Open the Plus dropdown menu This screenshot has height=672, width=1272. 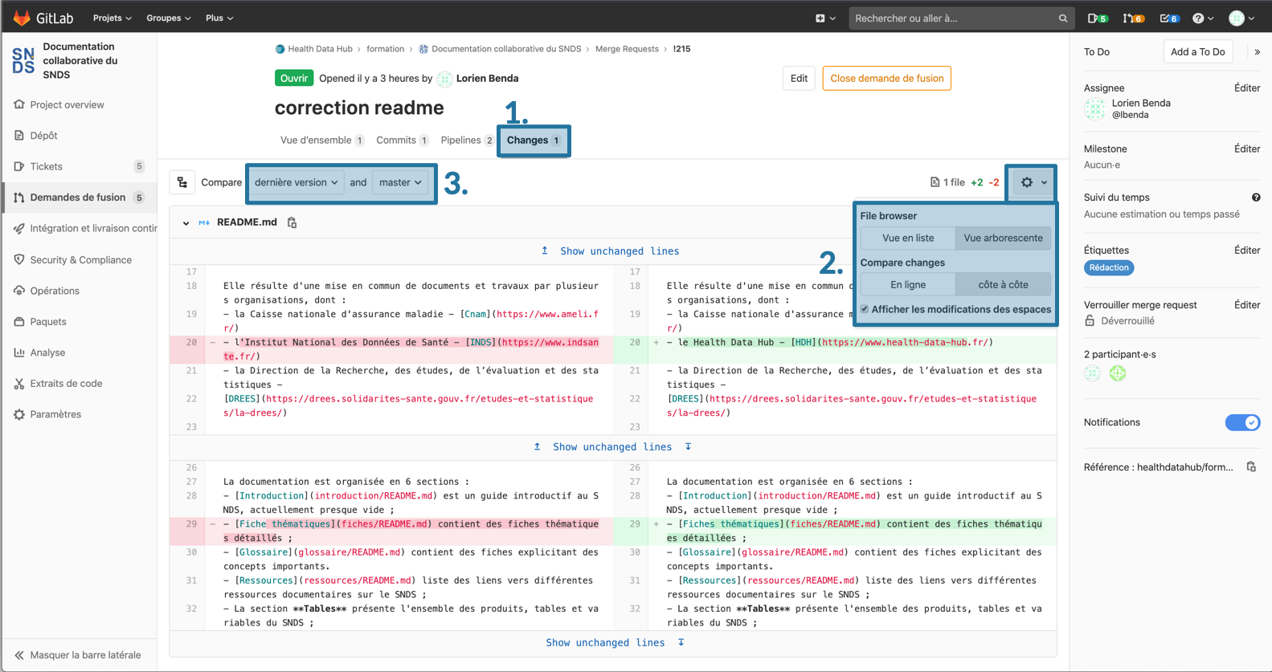click(x=219, y=18)
